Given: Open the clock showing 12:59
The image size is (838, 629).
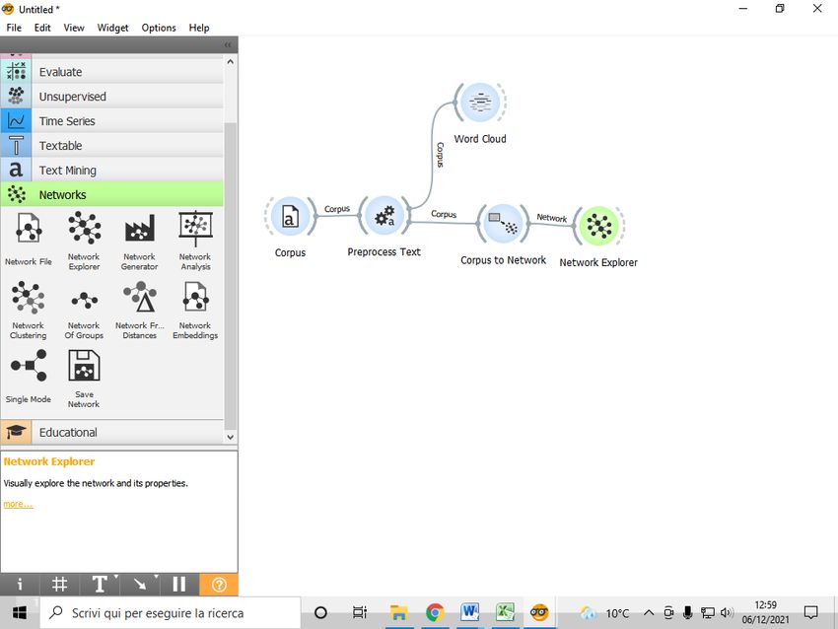Looking at the screenshot, I should pos(765,612).
